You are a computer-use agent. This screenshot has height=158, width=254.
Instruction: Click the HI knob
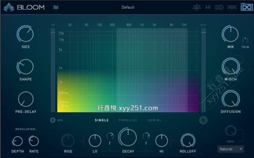[162, 141]
